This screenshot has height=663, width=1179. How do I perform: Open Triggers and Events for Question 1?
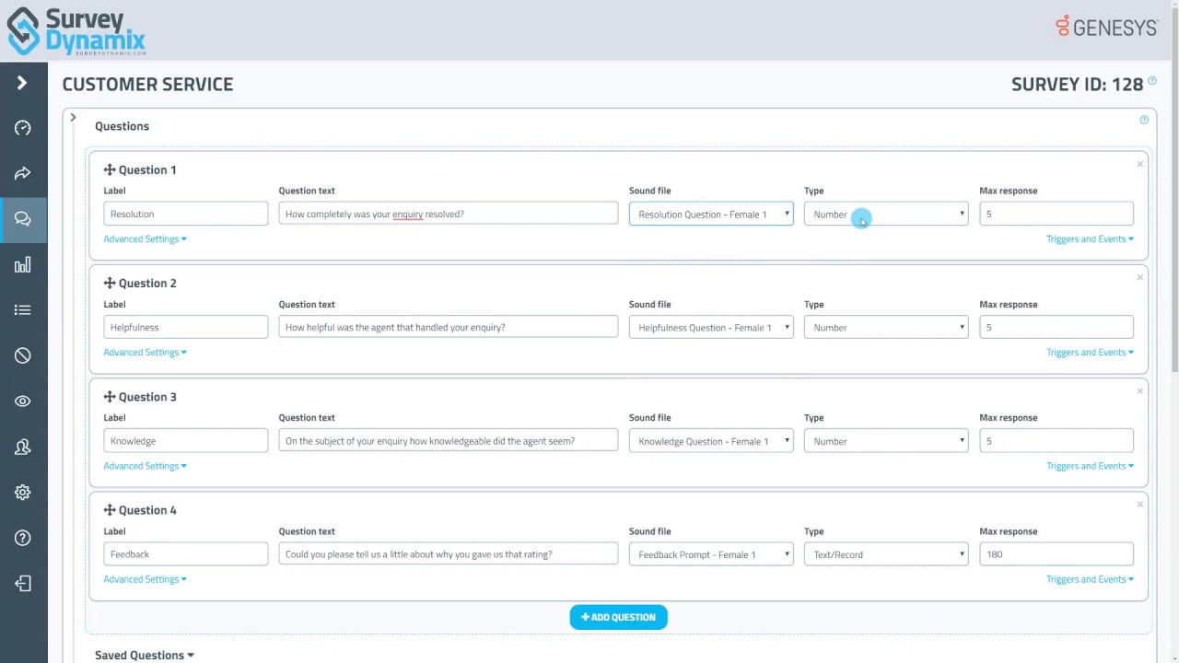point(1090,238)
